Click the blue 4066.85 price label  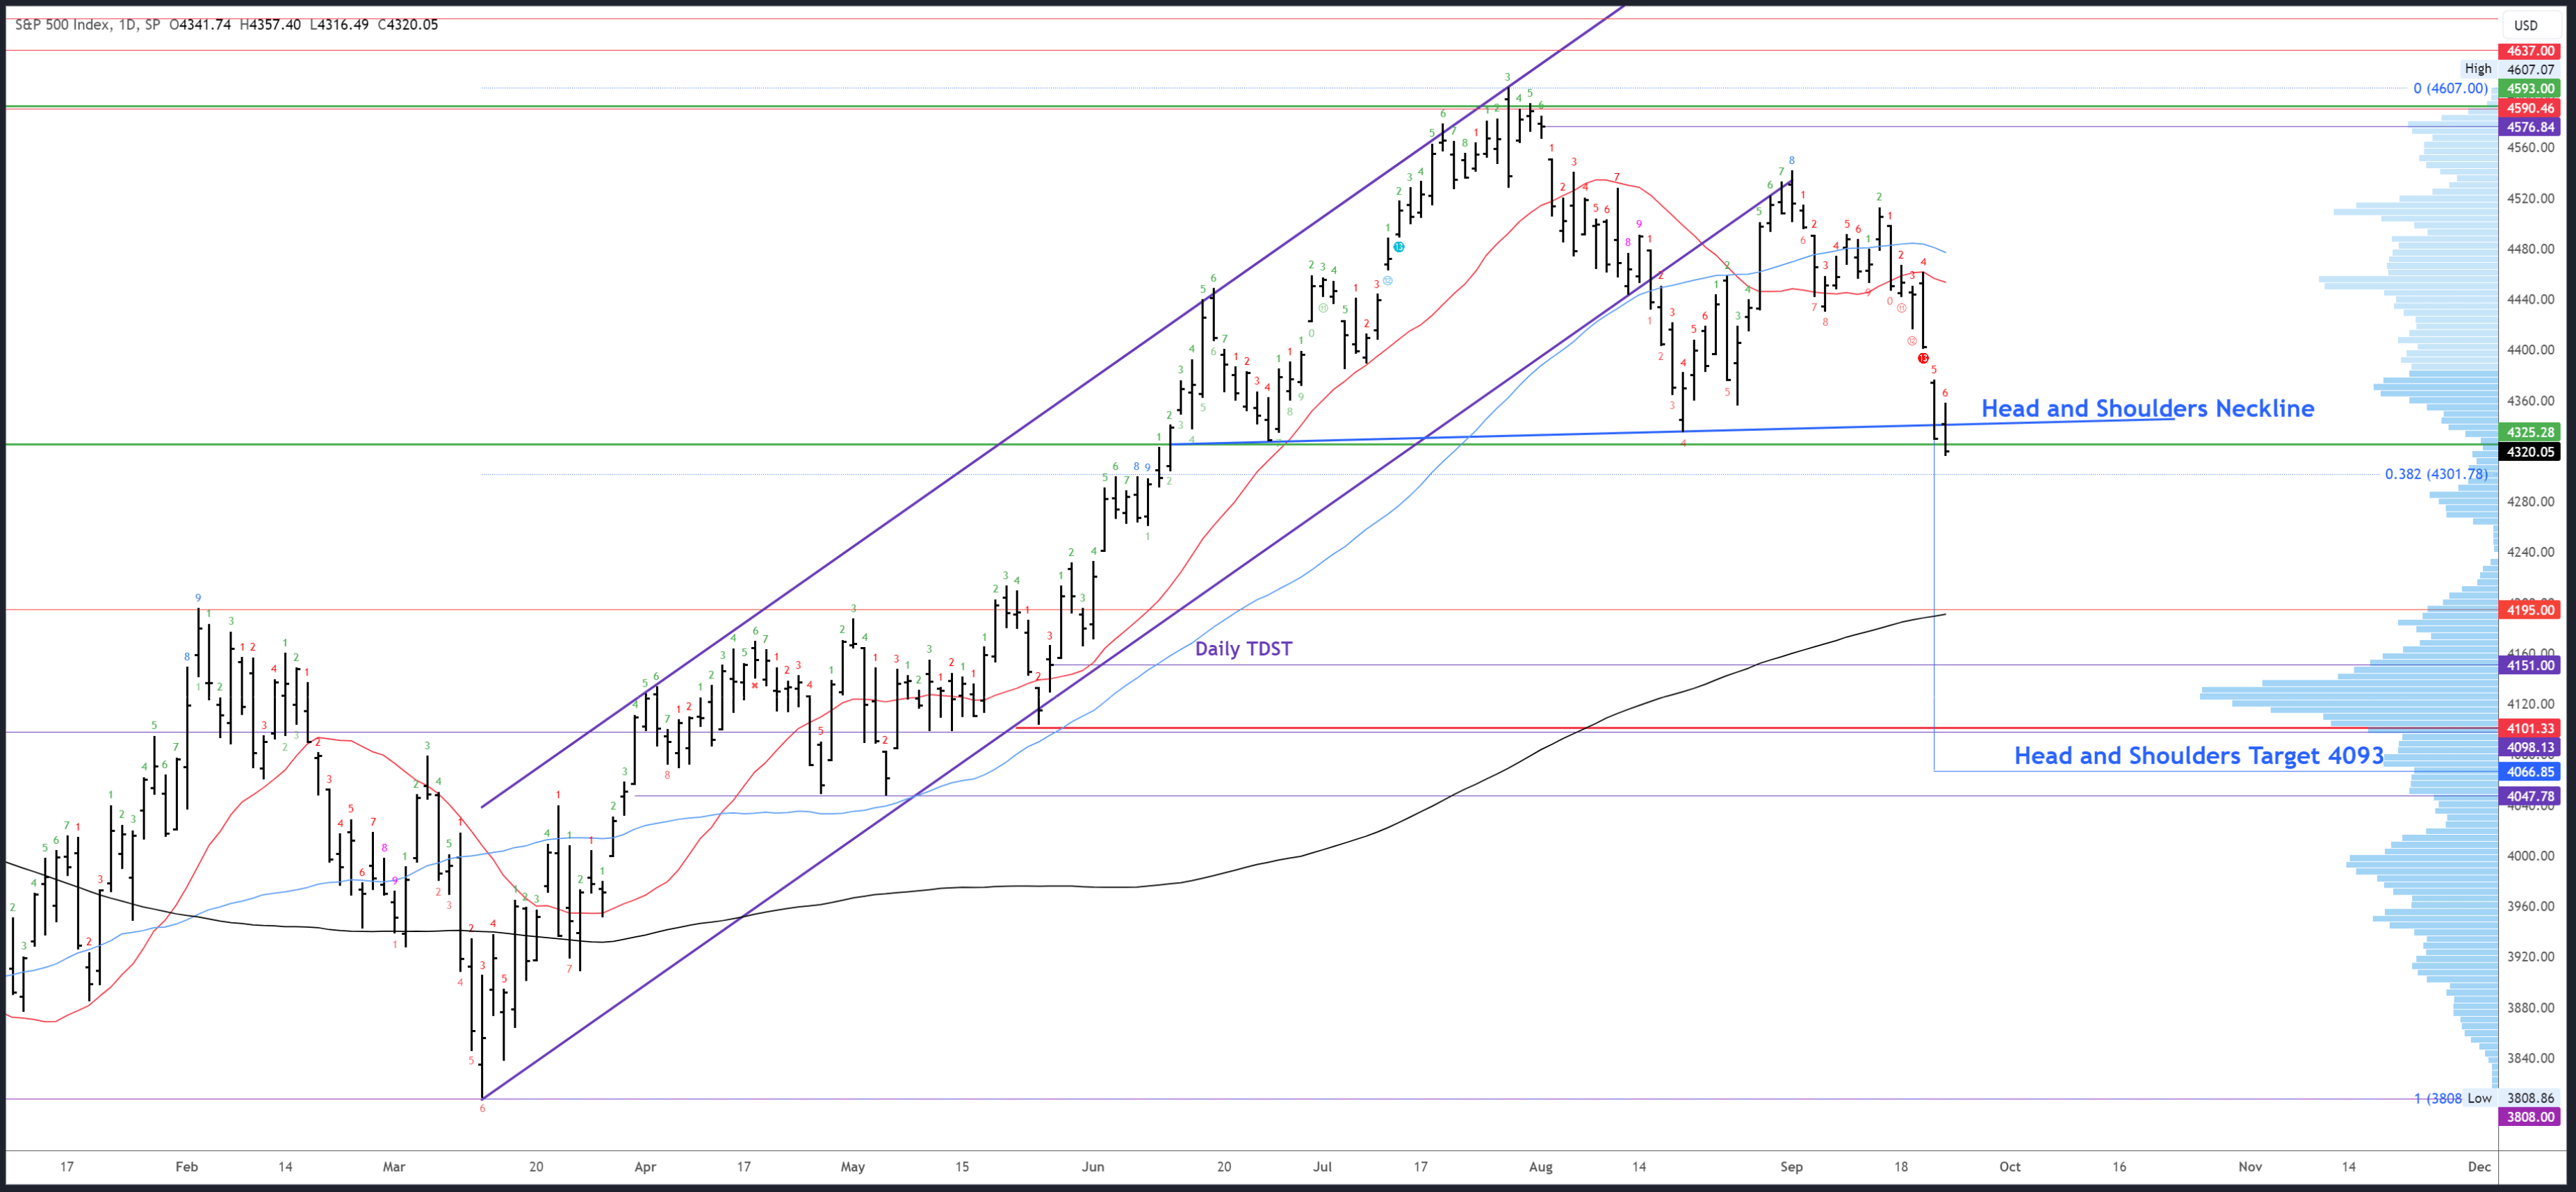point(2529,772)
